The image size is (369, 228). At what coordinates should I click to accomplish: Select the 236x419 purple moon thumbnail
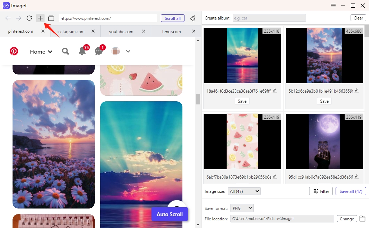point(324,141)
